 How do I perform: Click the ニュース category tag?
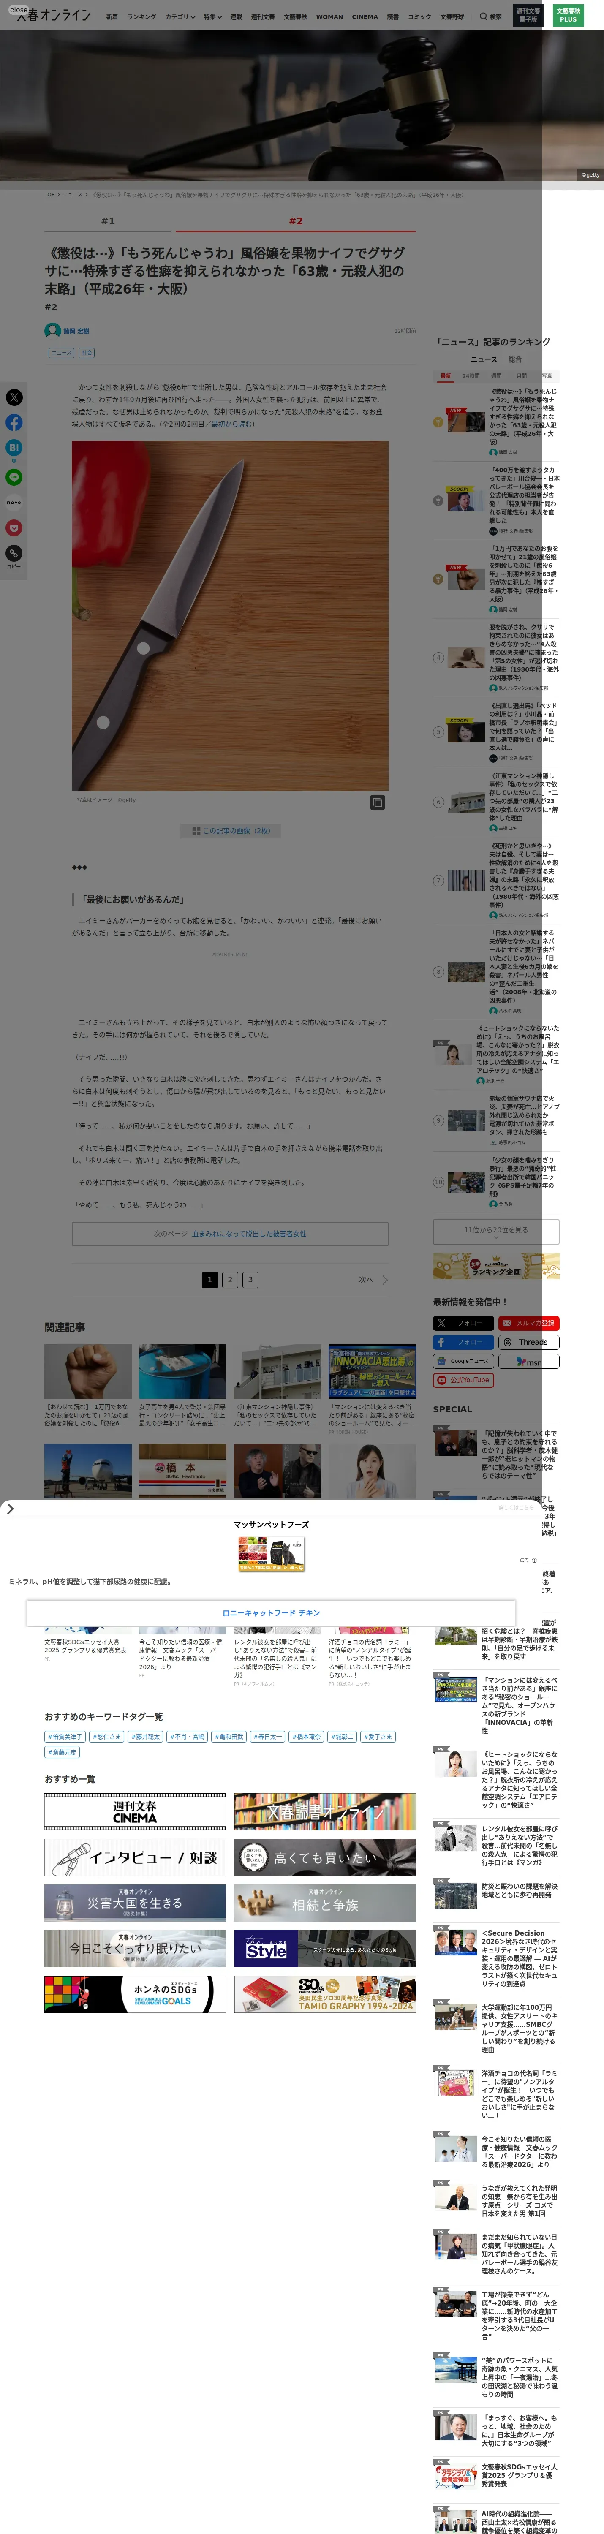61,352
